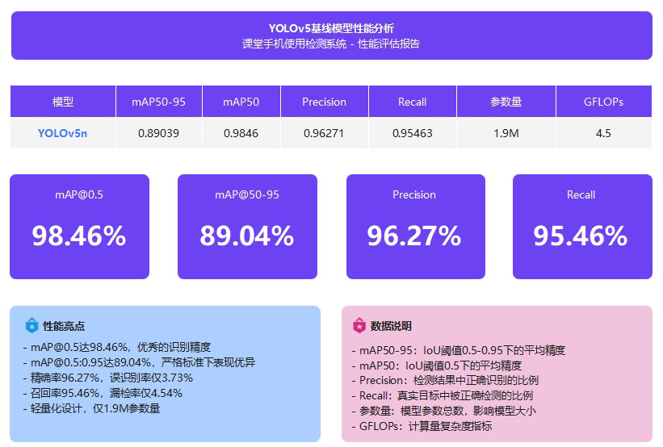The height and width of the screenshot is (447, 663).
Task: Click the YOLOv5基线模型性能分析 title banner
Action: click(x=331, y=36)
